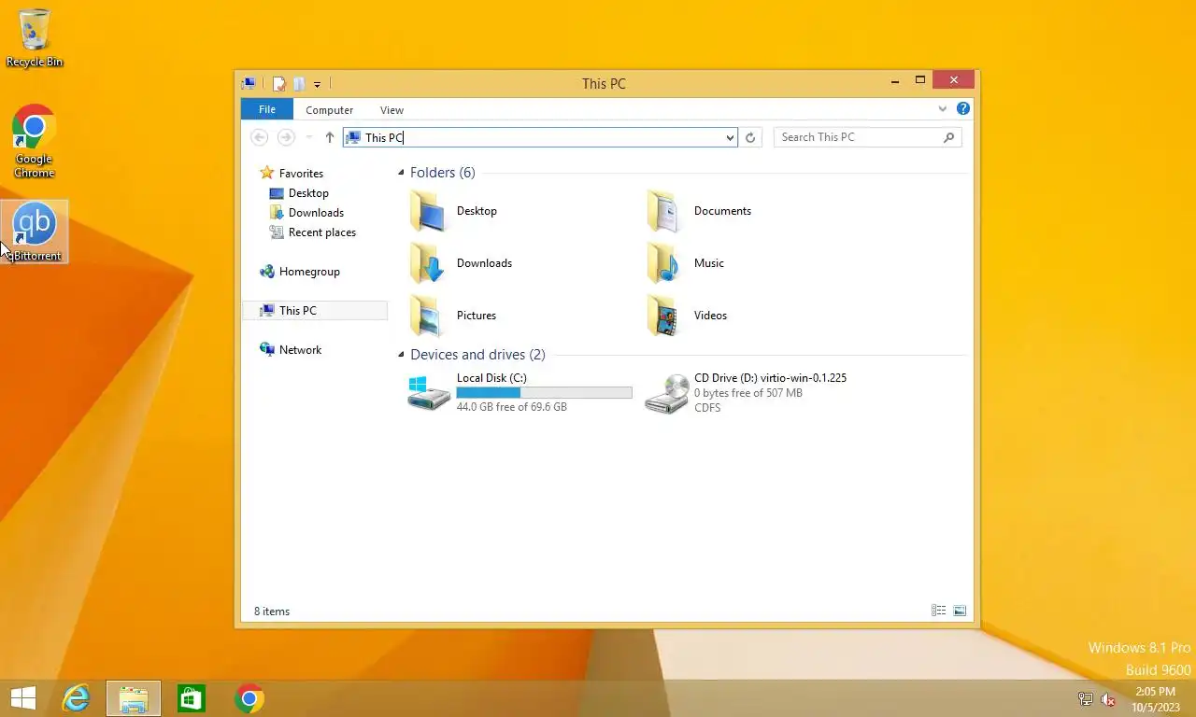Screen dimensions: 1196x717
Task: Click the This PC window system icon
Action: pos(249,84)
